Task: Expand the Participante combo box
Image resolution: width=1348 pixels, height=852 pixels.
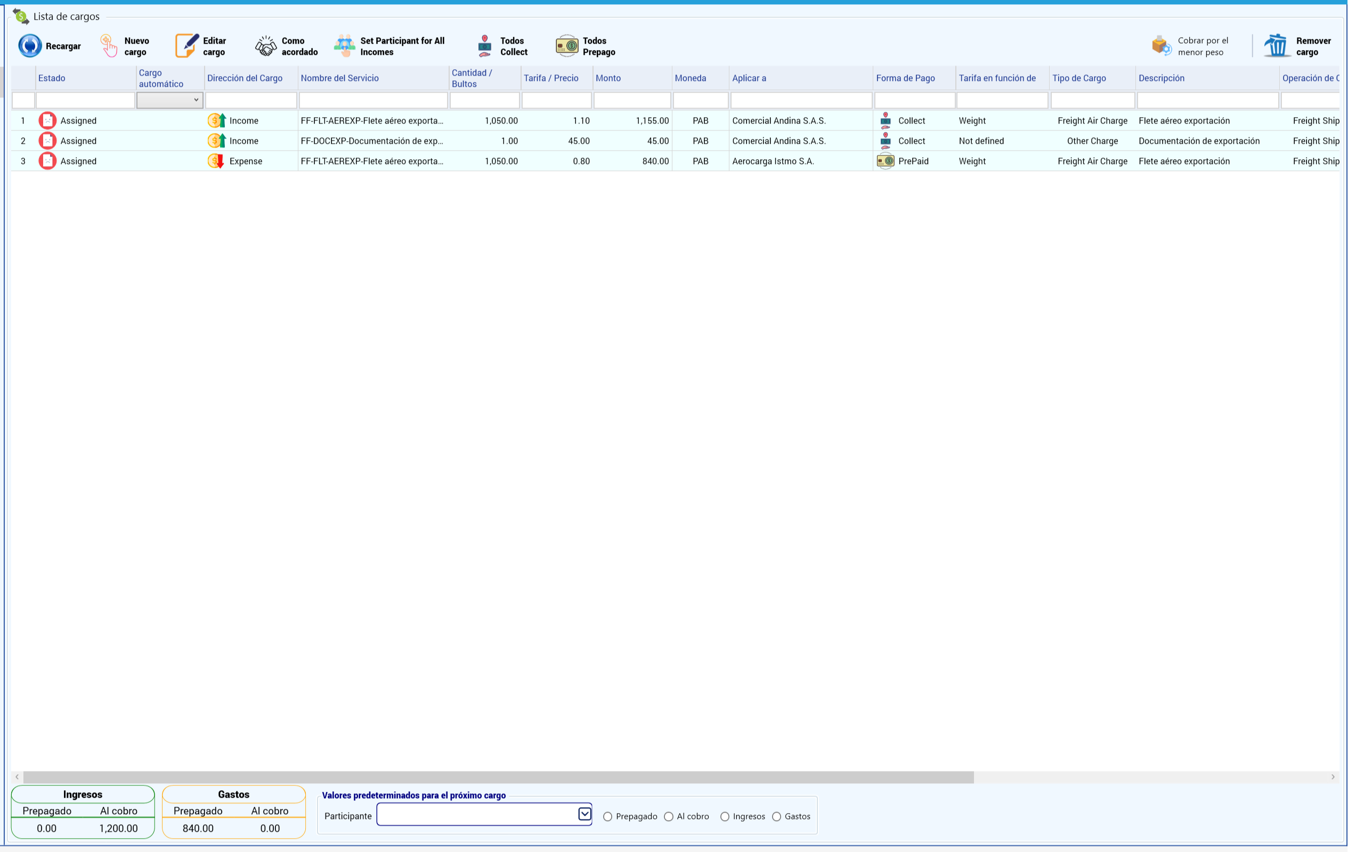Action: tap(584, 814)
